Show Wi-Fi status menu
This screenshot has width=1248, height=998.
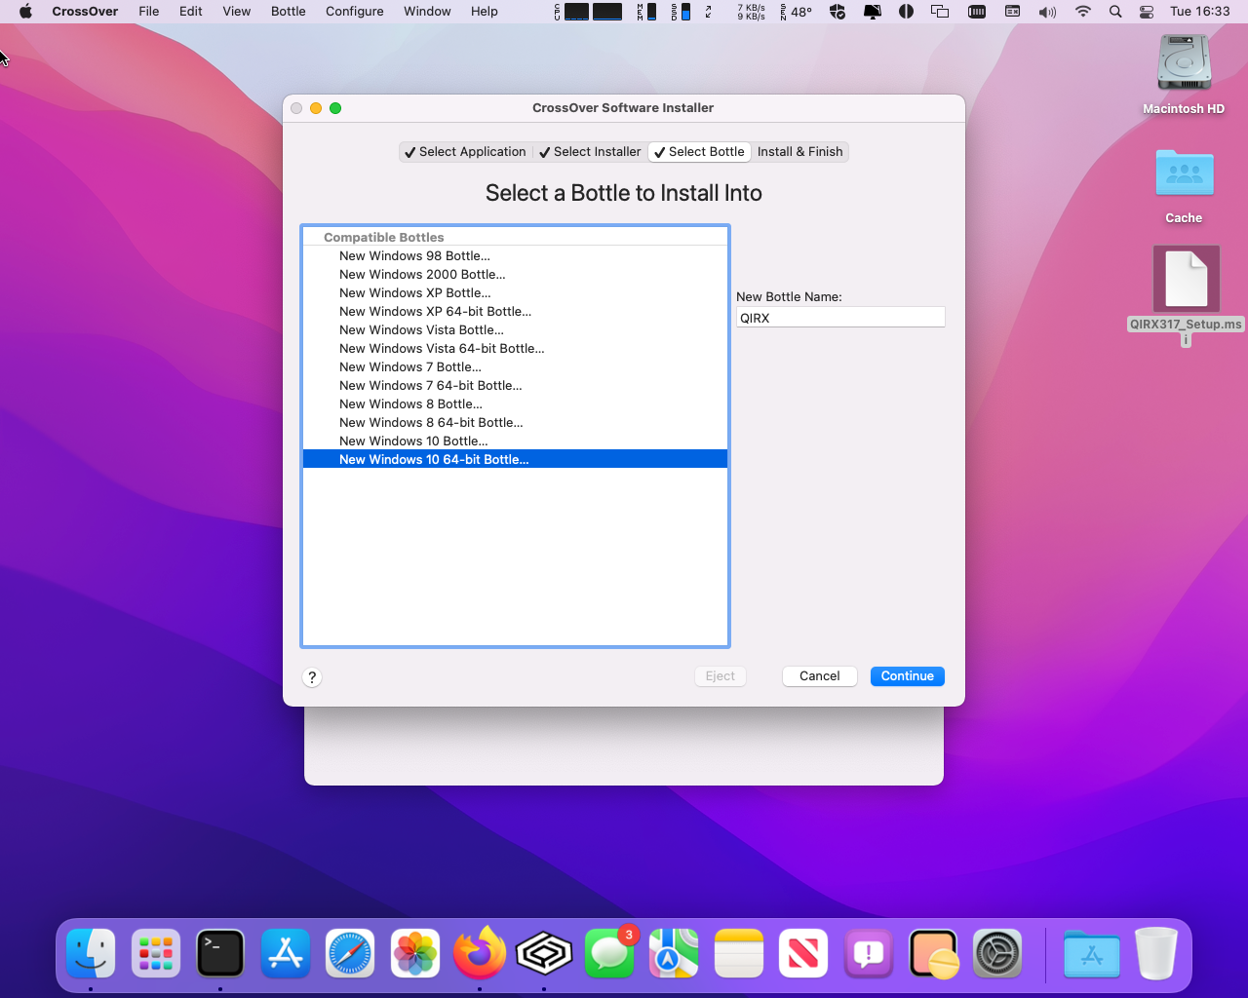click(x=1083, y=12)
